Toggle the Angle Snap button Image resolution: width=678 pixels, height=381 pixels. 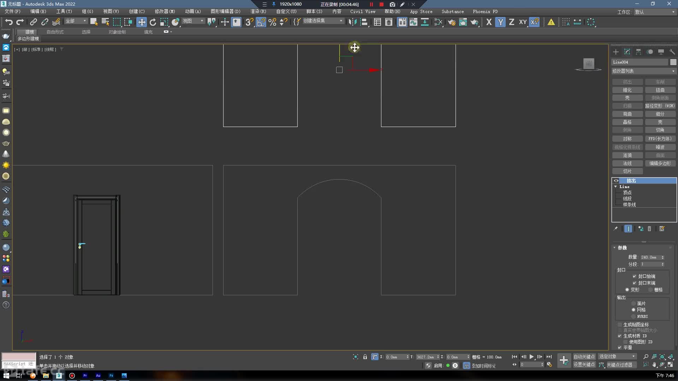pos(261,22)
